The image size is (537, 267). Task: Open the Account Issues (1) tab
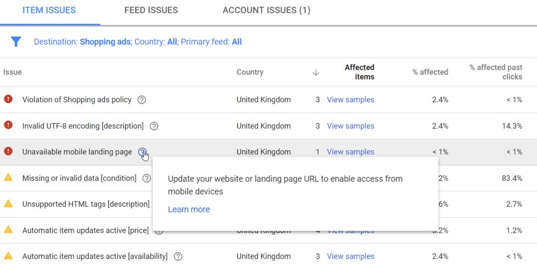267,10
